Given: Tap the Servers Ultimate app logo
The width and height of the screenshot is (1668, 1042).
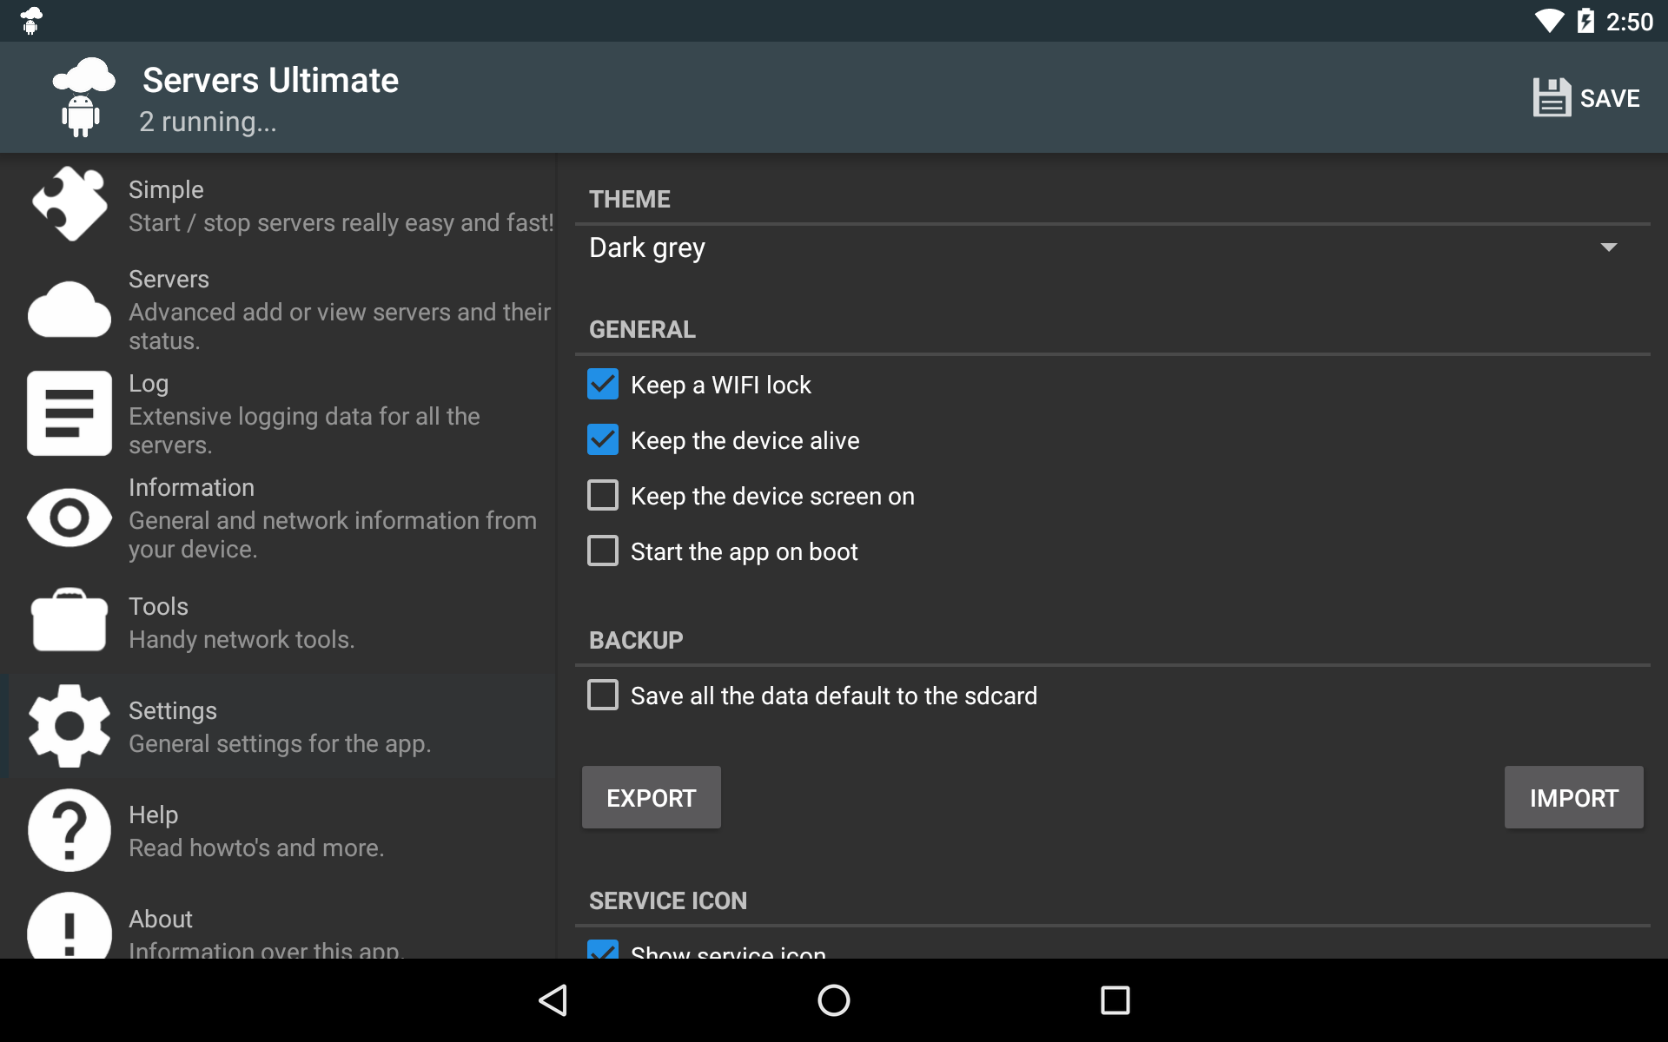Looking at the screenshot, I should 83,97.
